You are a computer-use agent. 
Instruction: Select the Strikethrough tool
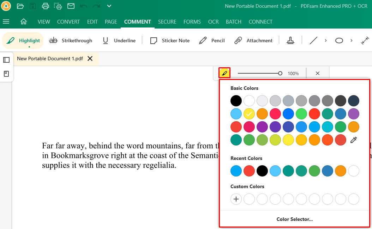click(71, 40)
